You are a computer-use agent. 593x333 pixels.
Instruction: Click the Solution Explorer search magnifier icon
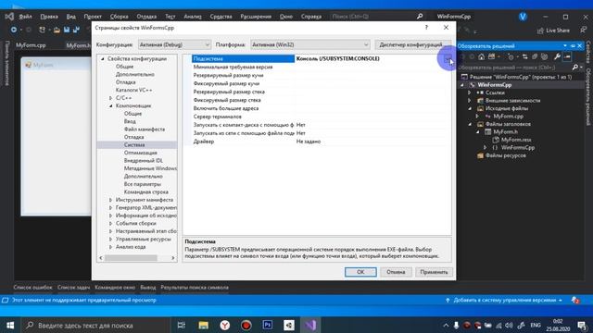(575, 68)
